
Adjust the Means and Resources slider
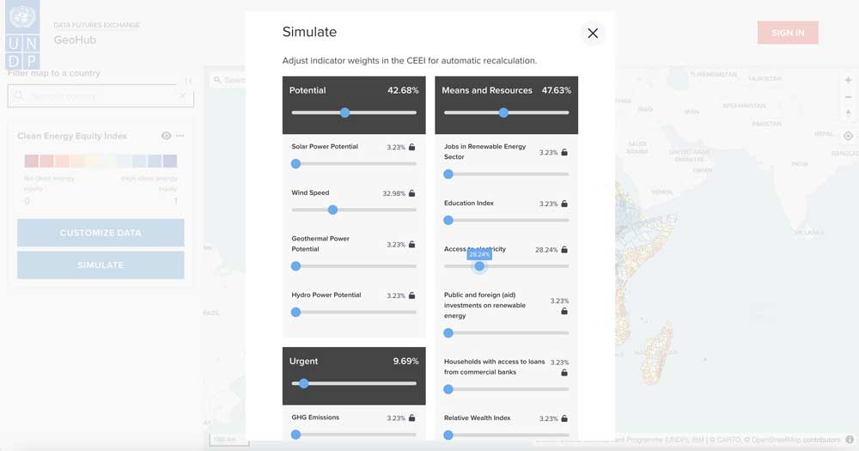tap(503, 113)
